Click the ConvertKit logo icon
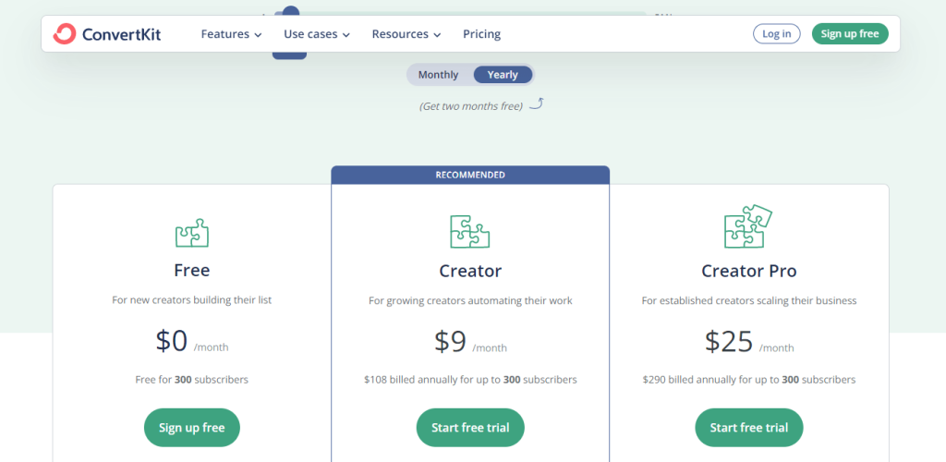 [65, 34]
